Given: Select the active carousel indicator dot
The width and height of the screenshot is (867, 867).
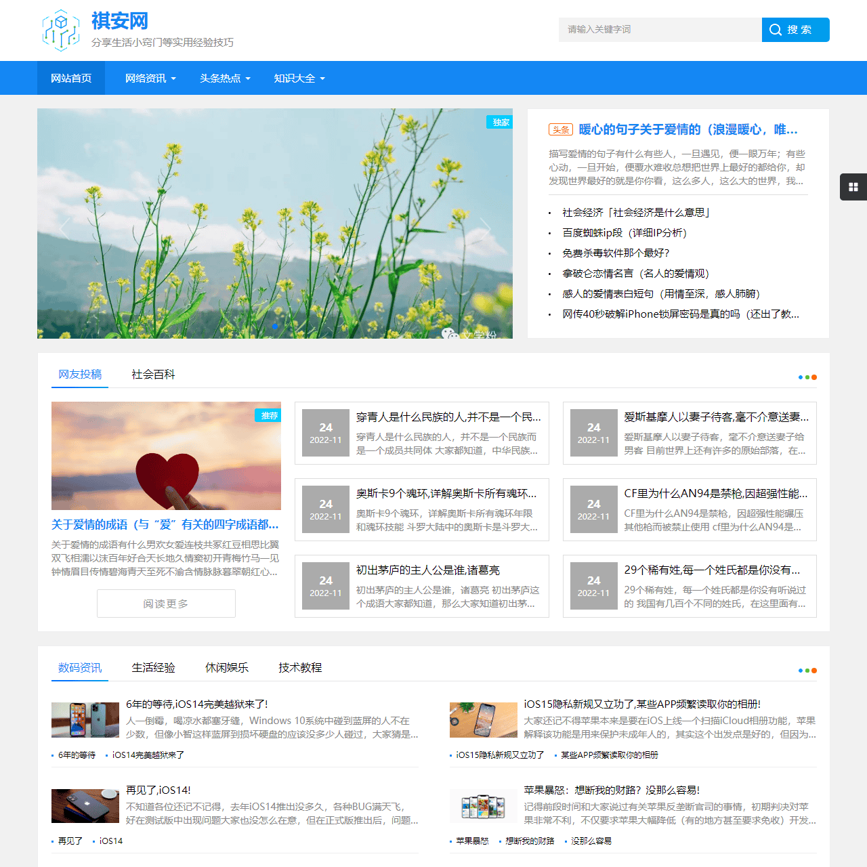Looking at the screenshot, I should (274, 326).
